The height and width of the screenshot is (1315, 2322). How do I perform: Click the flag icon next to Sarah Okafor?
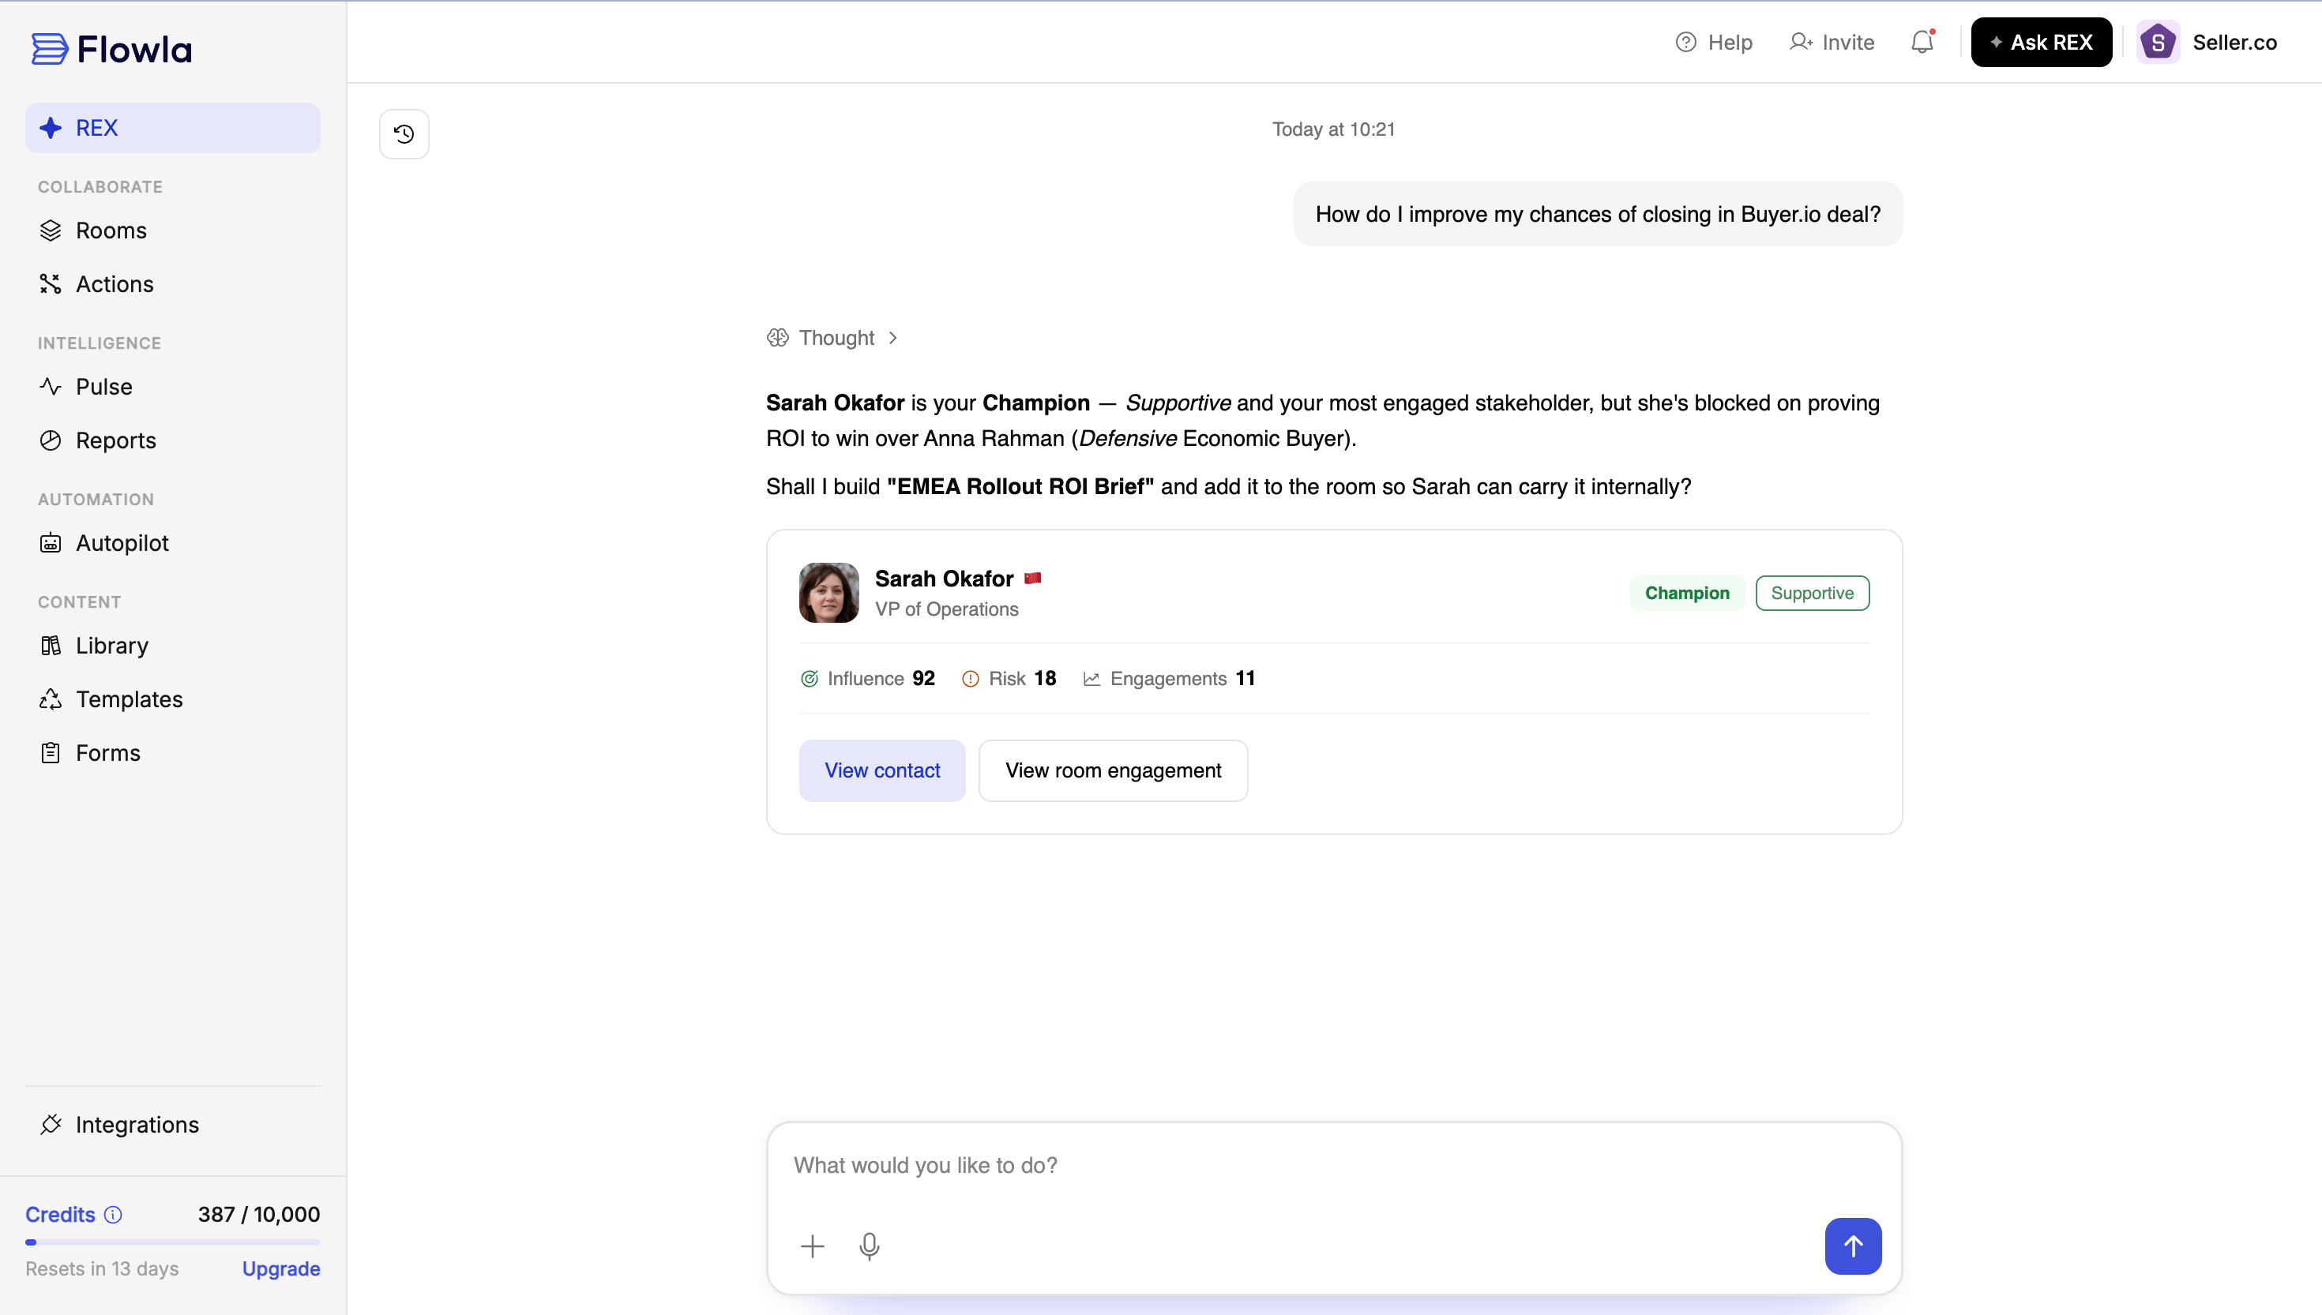tap(1033, 578)
